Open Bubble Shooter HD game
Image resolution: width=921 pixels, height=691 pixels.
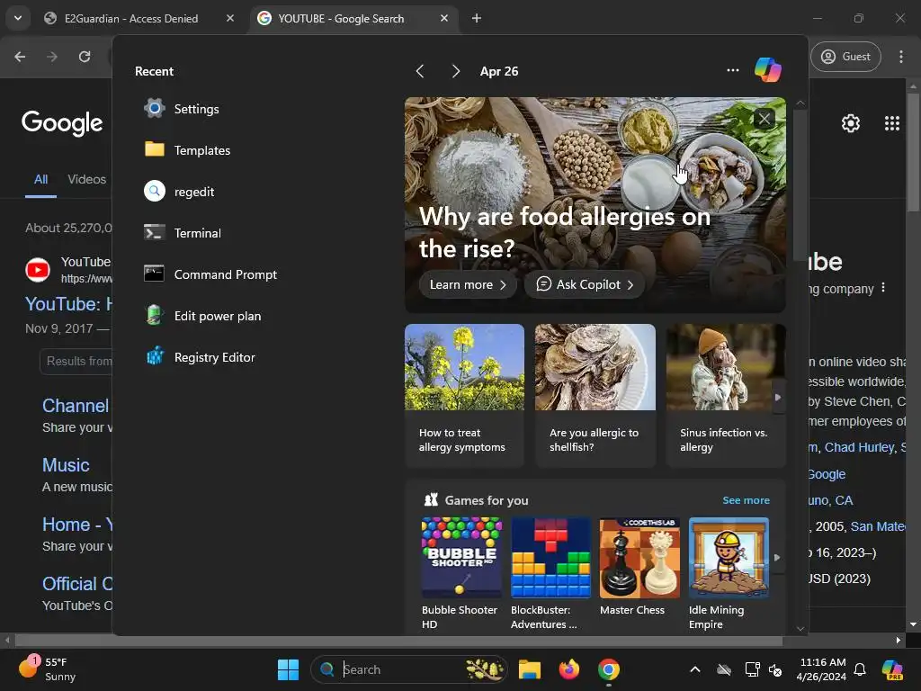[x=461, y=573]
